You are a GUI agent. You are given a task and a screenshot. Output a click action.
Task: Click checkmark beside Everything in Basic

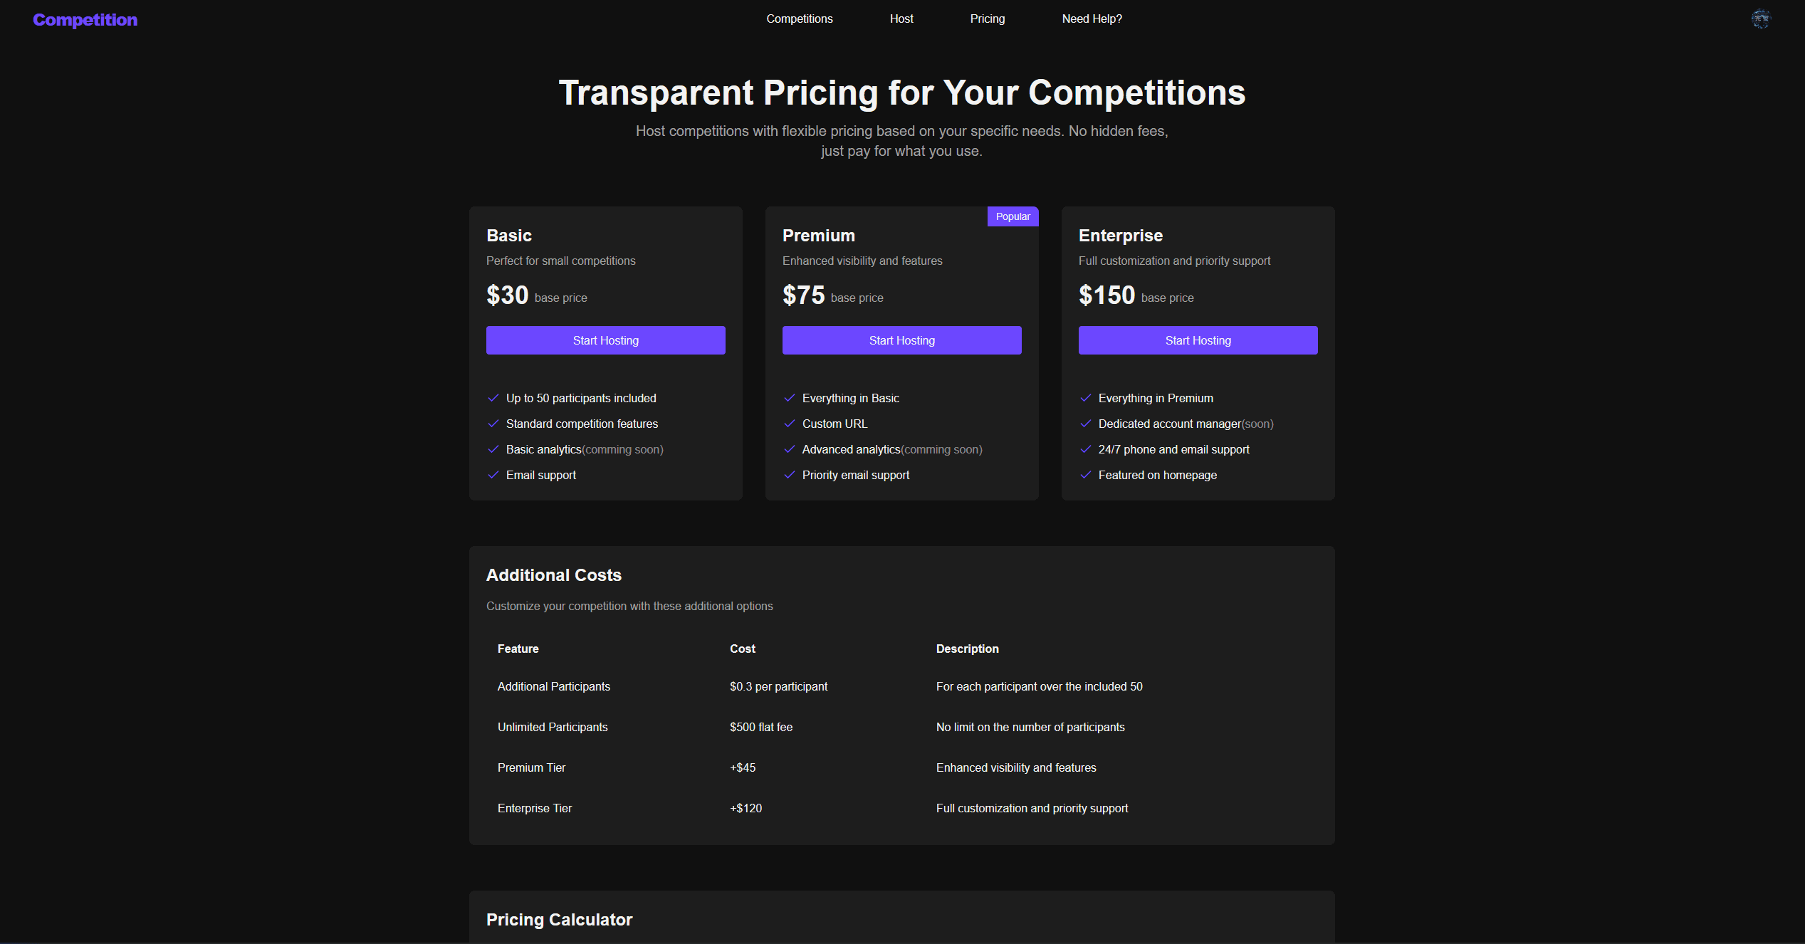(789, 398)
